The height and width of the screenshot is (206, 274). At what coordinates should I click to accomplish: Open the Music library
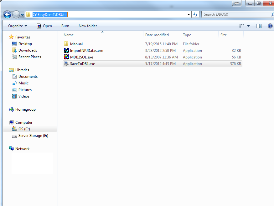click(23, 83)
